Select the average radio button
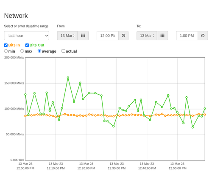 tap(39, 51)
